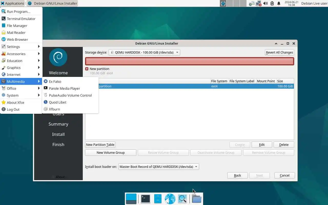
Task: Expand the Internet submenu
Action: (21, 75)
